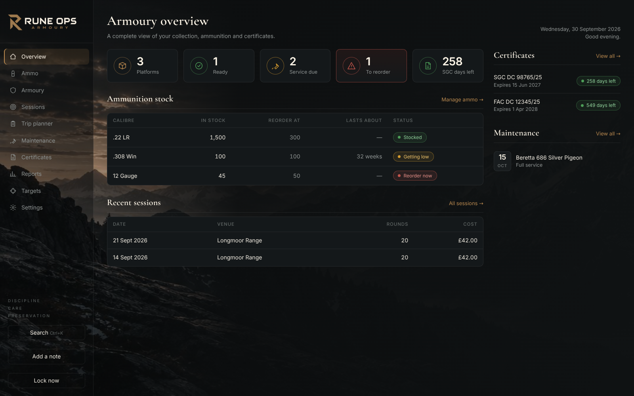
Task: Click Beretta 686 Silver Pigeon entry
Action: point(557,161)
